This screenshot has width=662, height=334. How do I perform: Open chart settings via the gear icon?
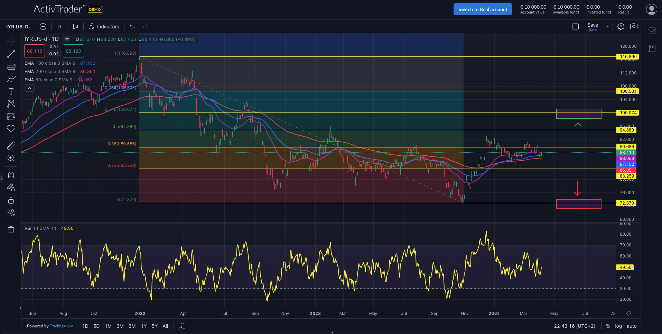621,26
